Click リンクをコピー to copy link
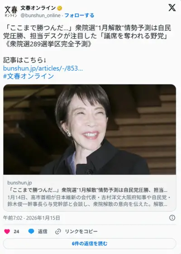 point(81,231)
